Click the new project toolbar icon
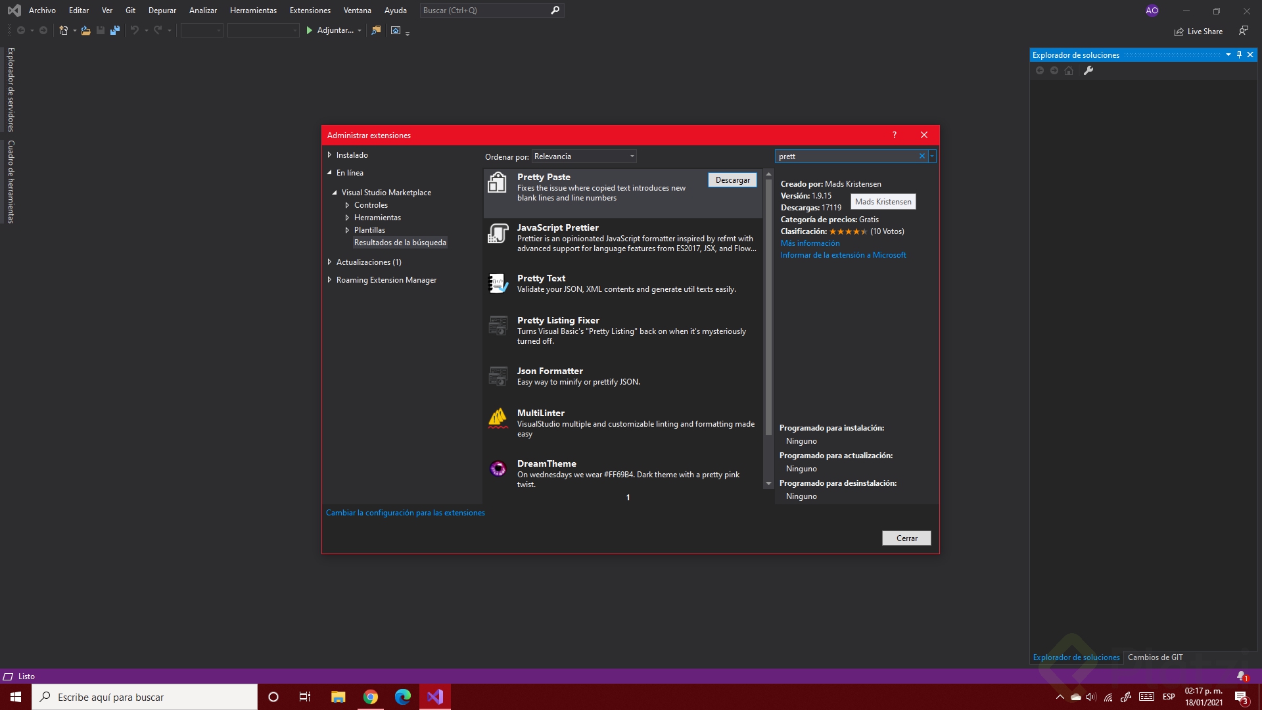Screen dimensions: 1262x710 [x=64, y=30]
